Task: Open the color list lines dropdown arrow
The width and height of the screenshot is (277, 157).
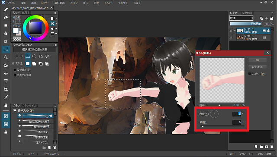Action: click(x=56, y=34)
